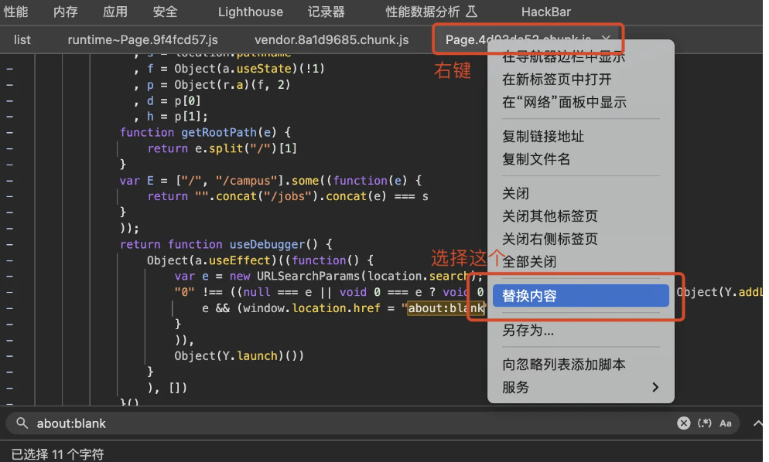
Task: Click 复制文件名 in the context menu
Action: pos(536,159)
